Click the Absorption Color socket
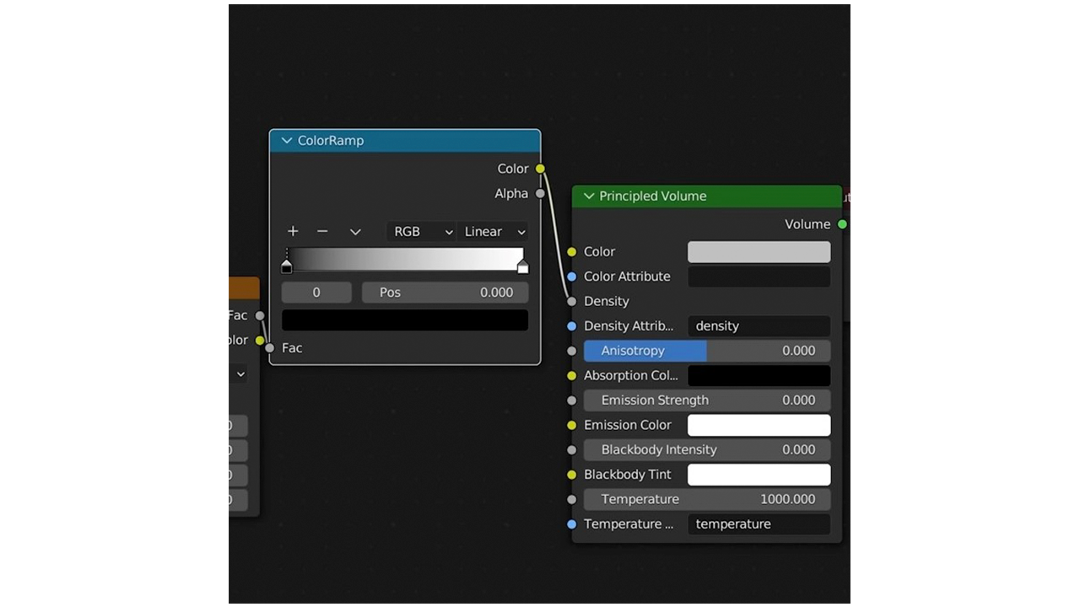1080x607 pixels. 572,375
